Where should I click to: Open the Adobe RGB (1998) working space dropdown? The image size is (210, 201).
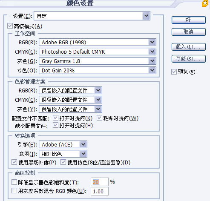(x=98, y=42)
